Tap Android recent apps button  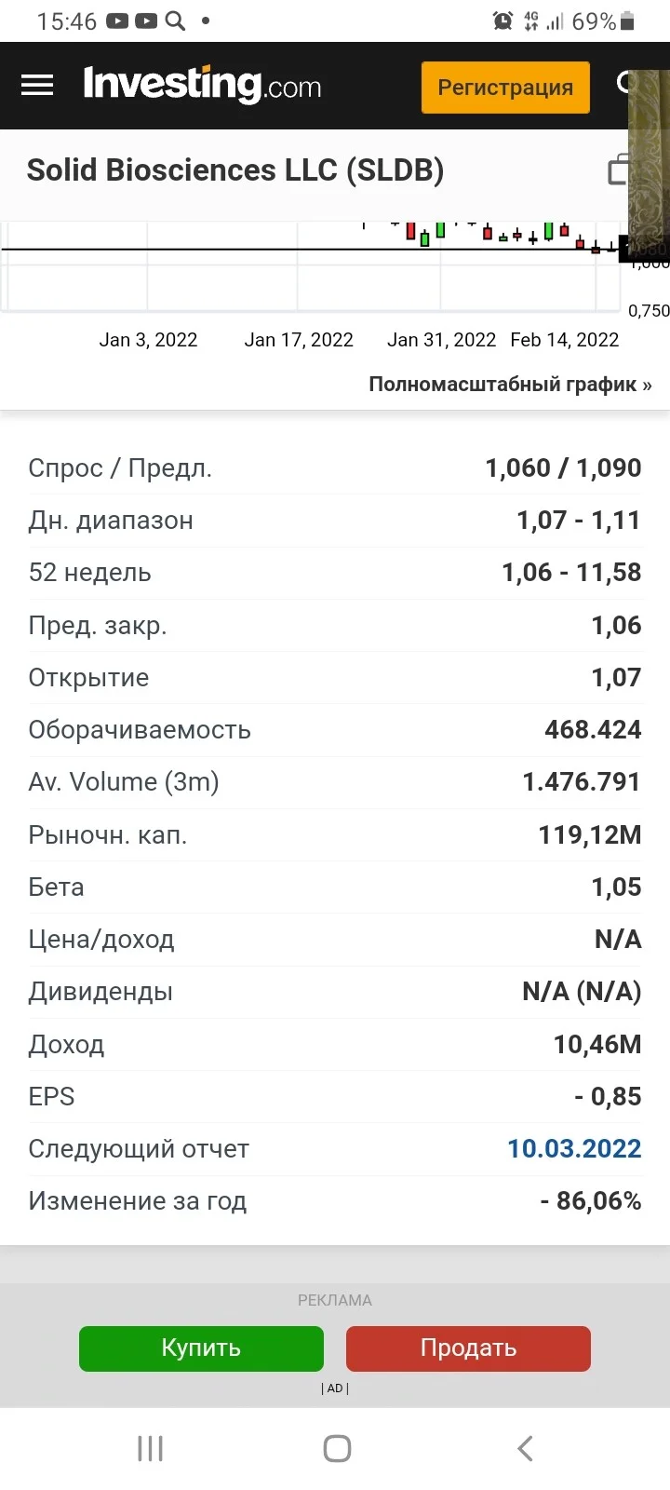(150, 1448)
